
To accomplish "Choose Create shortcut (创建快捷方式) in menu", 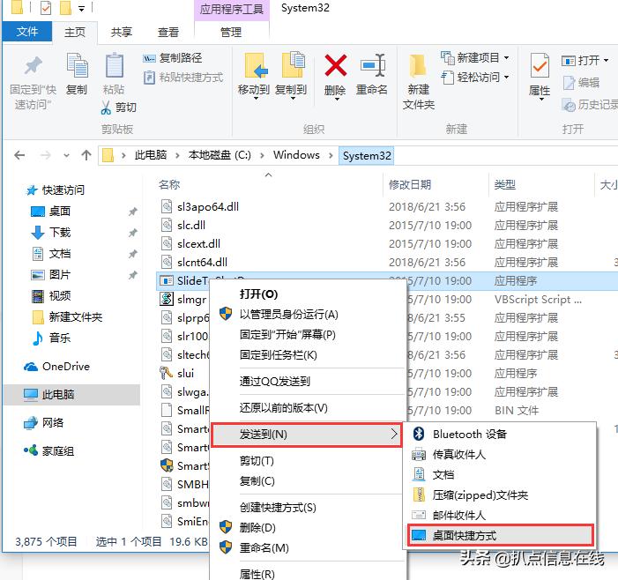I will (278, 507).
